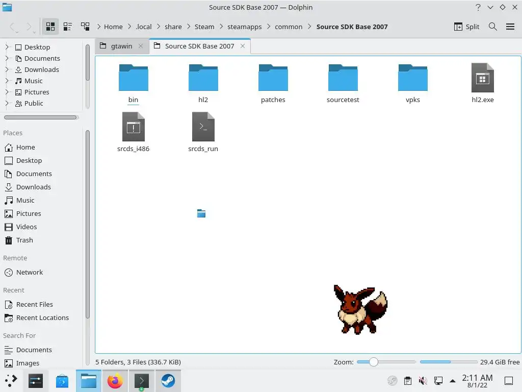Close the gtawin tab
The width and height of the screenshot is (522, 392).
[x=141, y=46]
